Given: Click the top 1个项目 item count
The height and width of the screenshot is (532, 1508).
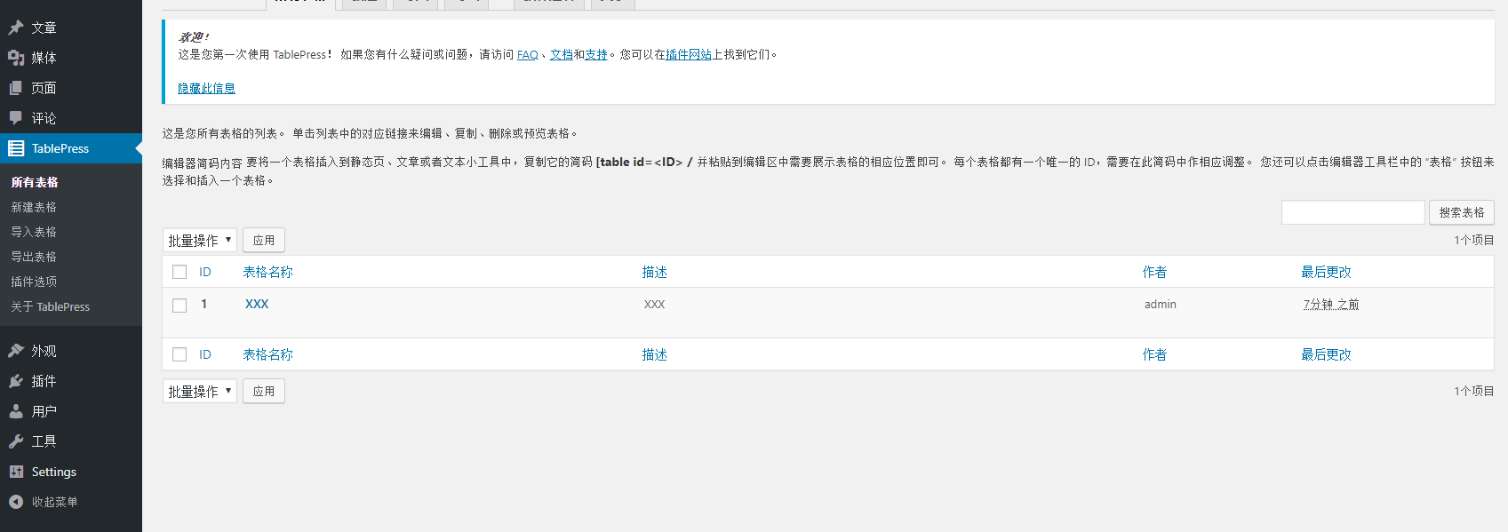Looking at the screenshot, I should pyautogui.click(x=1474, y=240).
